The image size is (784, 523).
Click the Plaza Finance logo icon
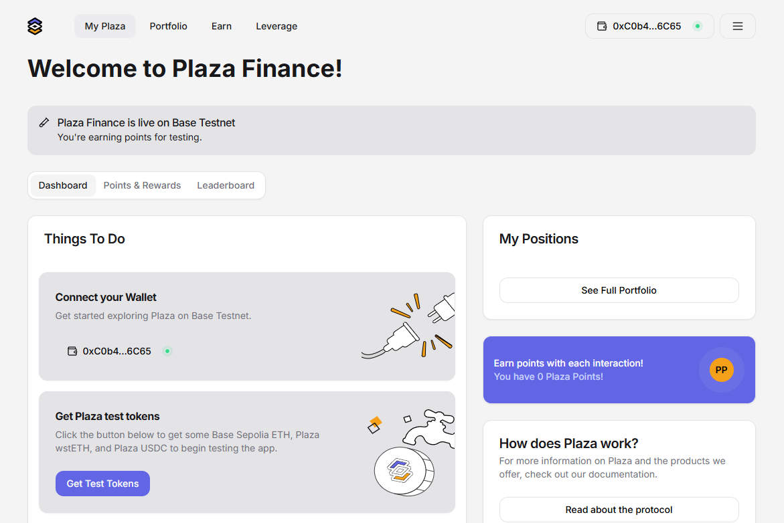(x=35, y=26)
